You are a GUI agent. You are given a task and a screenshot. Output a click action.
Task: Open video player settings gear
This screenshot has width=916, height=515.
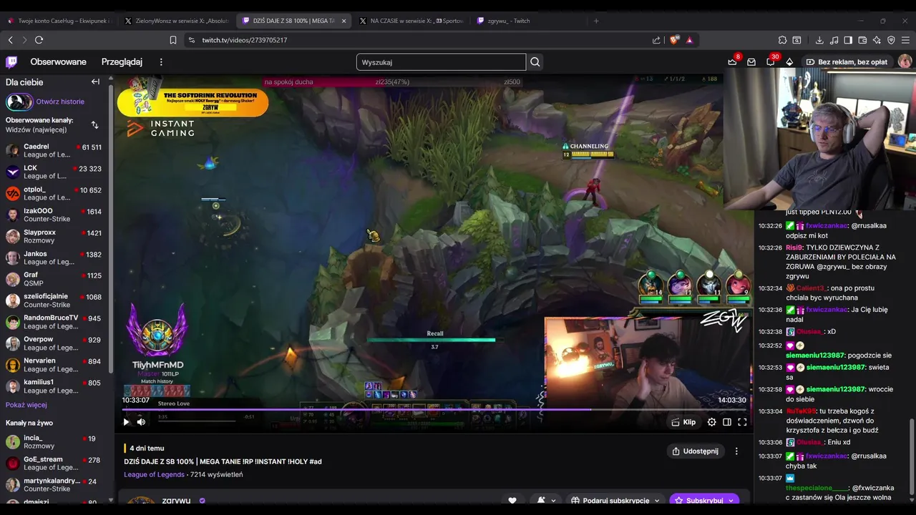pyautogui.click(x=711, y=422)
